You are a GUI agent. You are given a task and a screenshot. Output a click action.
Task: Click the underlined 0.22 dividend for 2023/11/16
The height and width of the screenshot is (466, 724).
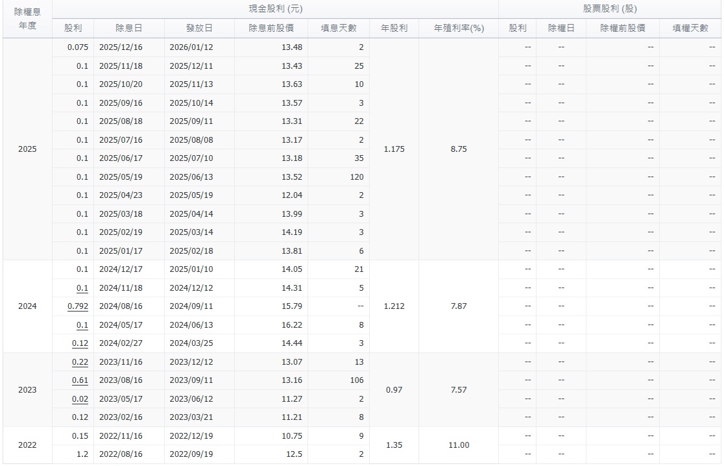click(80, 362)
